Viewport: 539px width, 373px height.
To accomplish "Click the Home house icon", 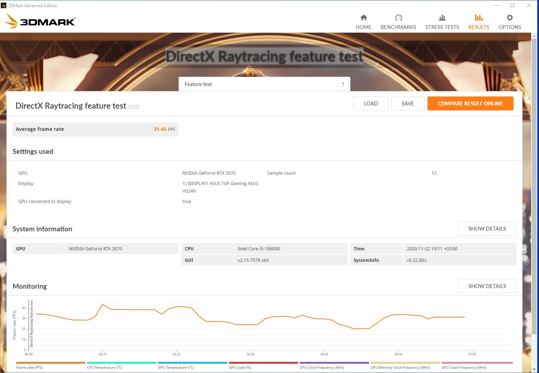I will point(363,18).
